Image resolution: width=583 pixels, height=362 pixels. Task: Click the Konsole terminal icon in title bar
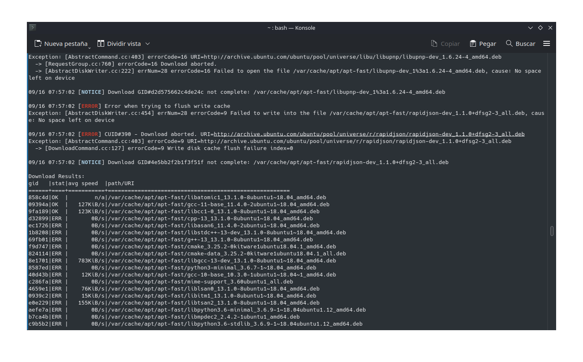point(33,28)
